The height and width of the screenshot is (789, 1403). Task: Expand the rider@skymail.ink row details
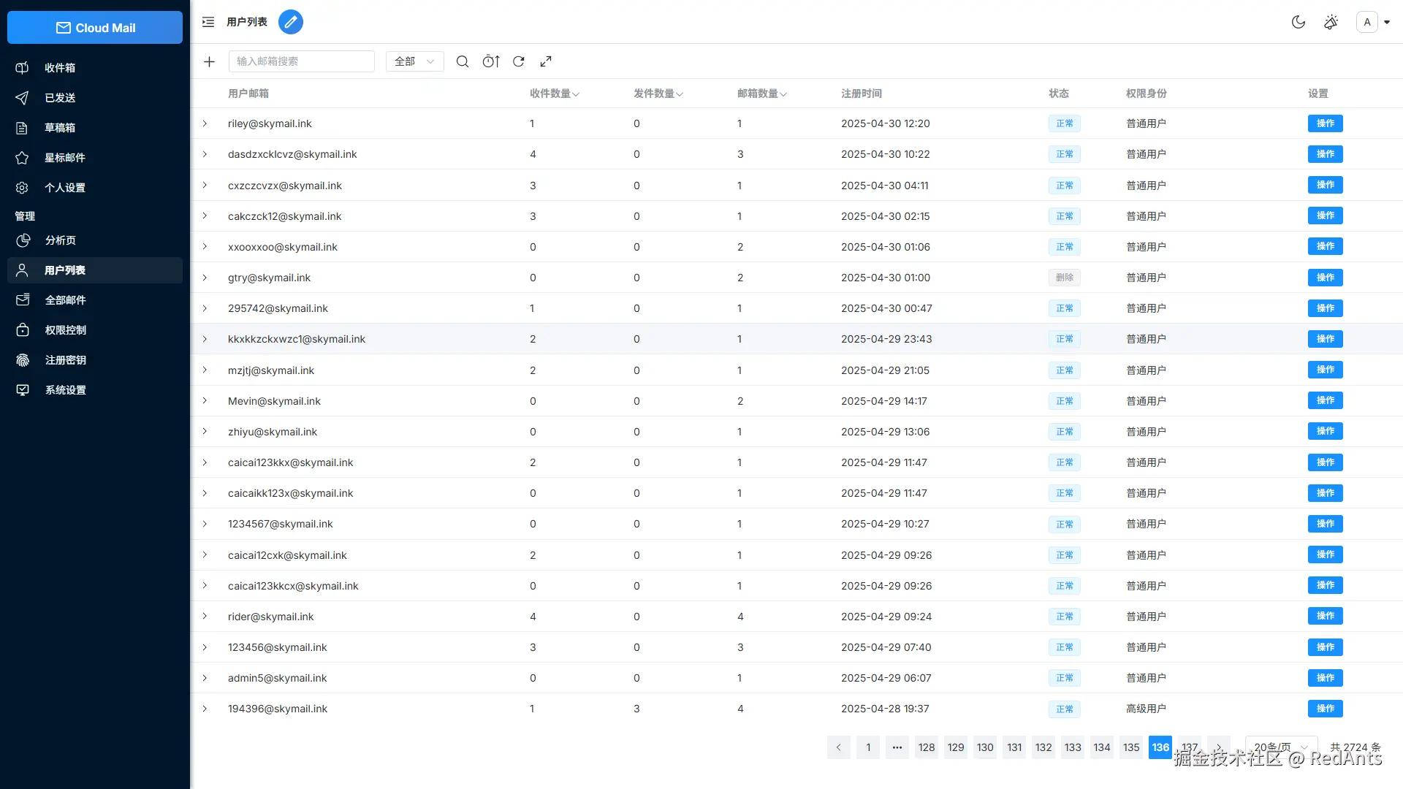coord(205,617)
